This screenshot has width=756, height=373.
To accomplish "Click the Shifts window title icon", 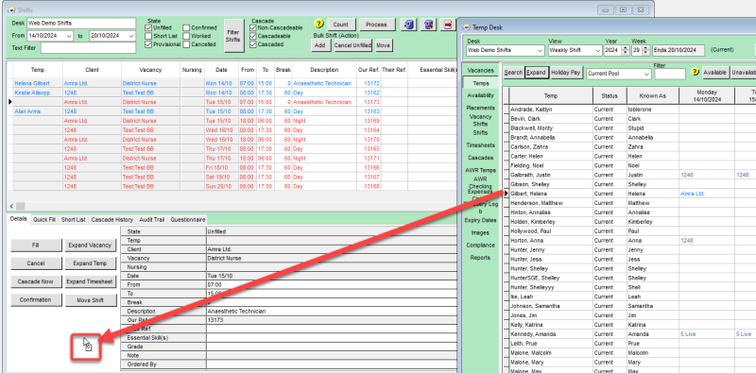I will [11, 9].
